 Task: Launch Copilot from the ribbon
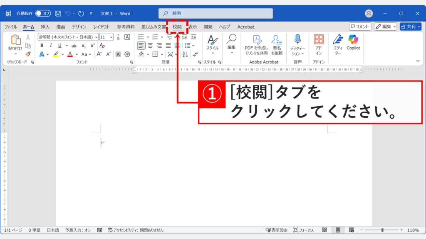(354, 44)
